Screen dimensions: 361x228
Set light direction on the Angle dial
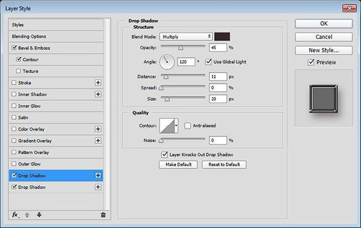(167, 62)
